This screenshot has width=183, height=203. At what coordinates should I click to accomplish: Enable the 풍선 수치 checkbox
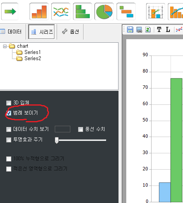click(x=80, y=129)
